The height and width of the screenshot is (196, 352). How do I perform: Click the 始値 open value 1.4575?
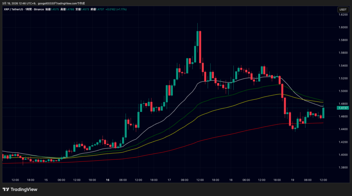coord(55,9)
